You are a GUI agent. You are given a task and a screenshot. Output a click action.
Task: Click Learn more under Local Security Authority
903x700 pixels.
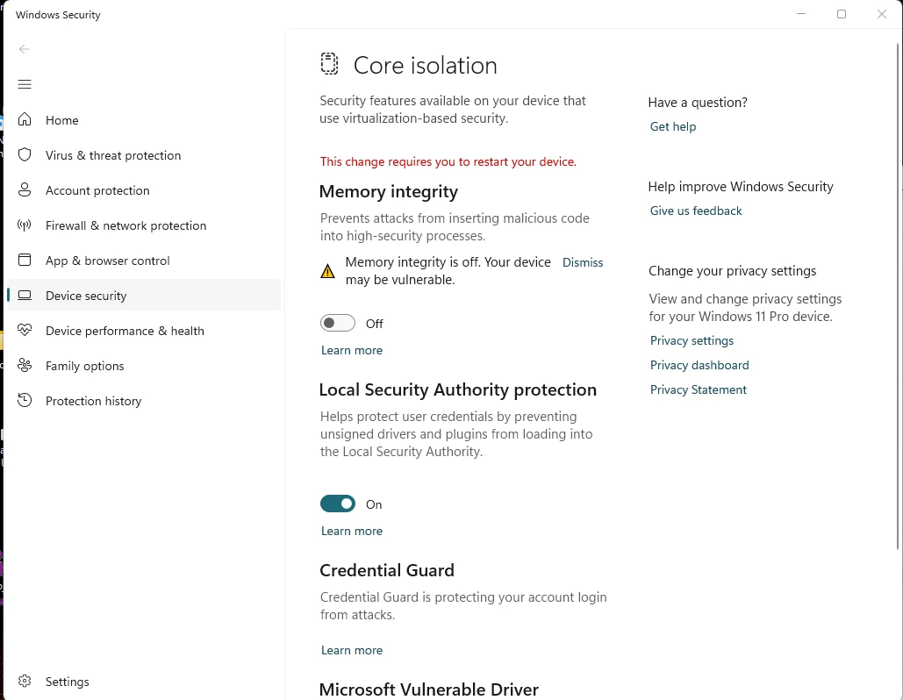(x=351, y=532)
